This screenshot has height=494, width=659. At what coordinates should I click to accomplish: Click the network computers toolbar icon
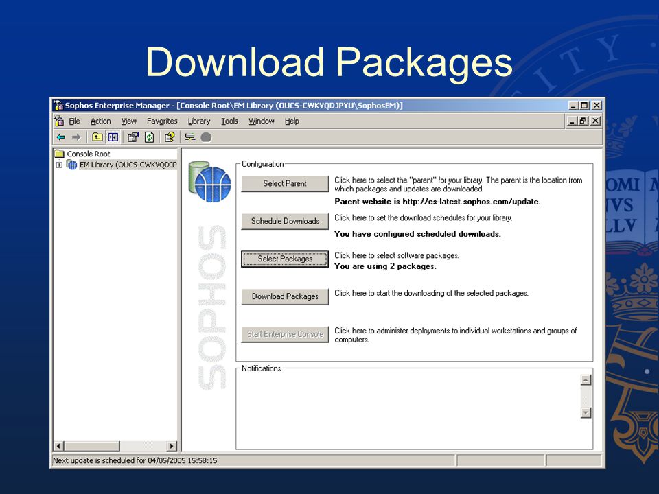pyautogui.click(x=190, y=137)
